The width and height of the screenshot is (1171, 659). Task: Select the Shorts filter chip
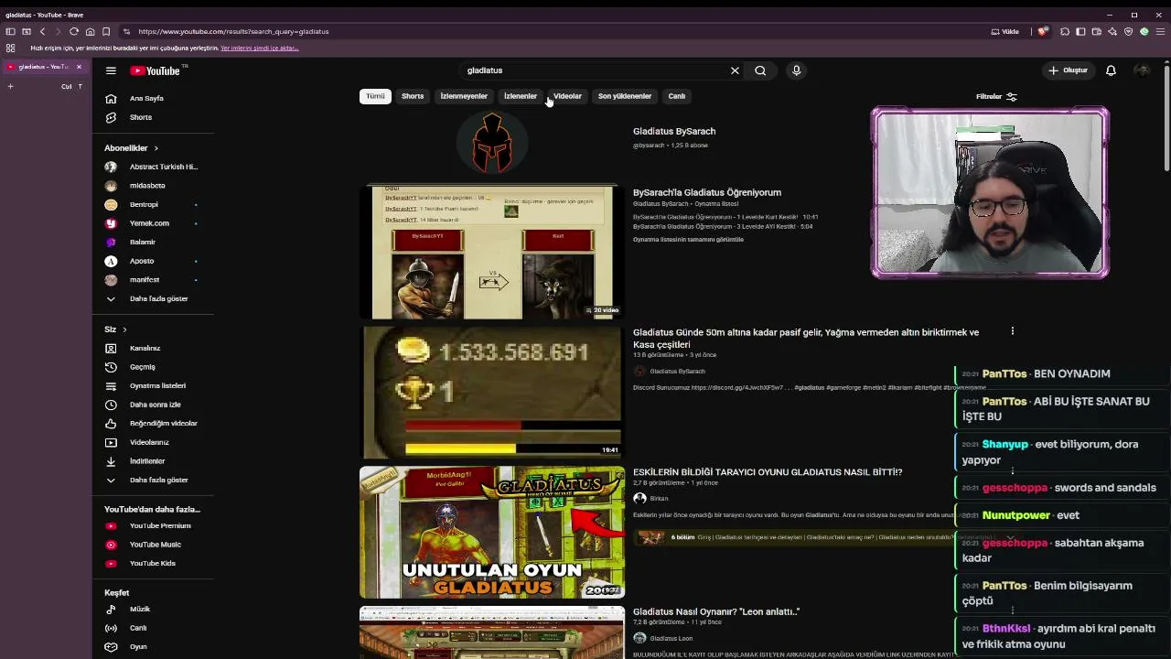(x=413, y=96)
